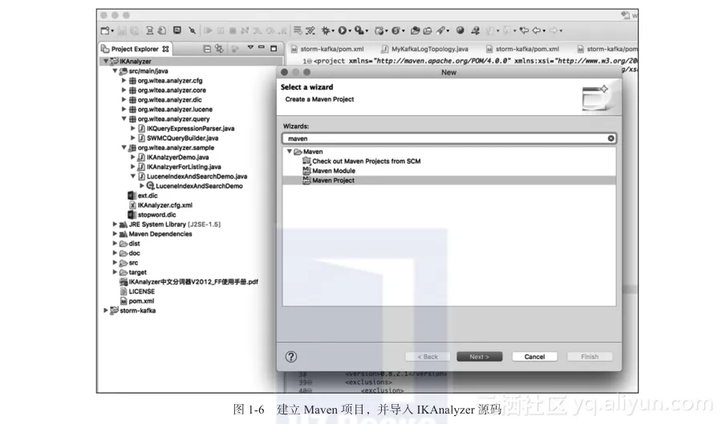Select the LuceneIndexAndSearchDemo class node

tap(199, 186)
